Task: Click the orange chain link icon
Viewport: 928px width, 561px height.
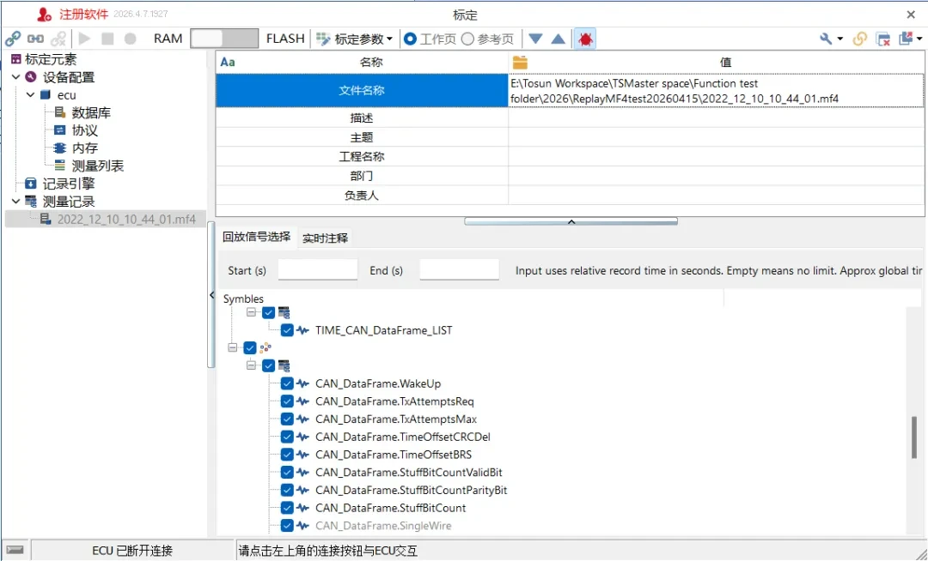Action: [860, 39]
